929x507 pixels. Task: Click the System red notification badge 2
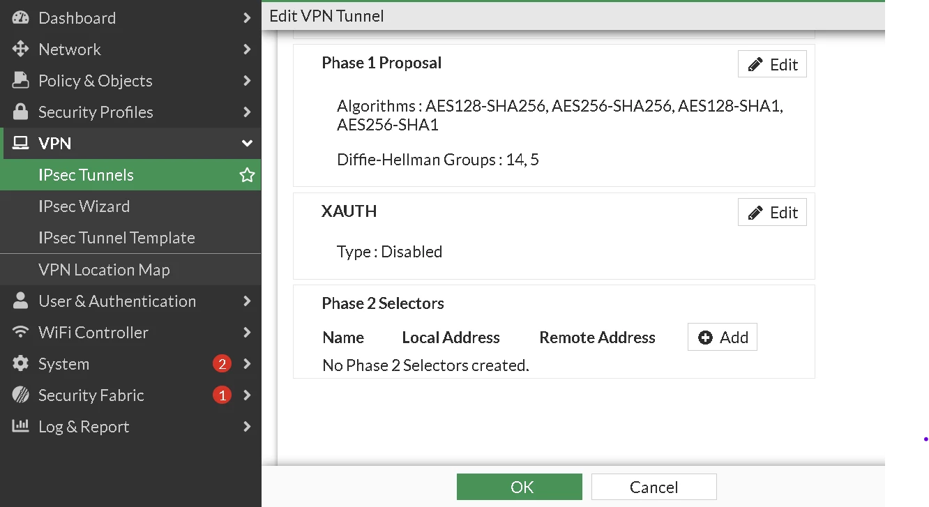coord(222,364)
